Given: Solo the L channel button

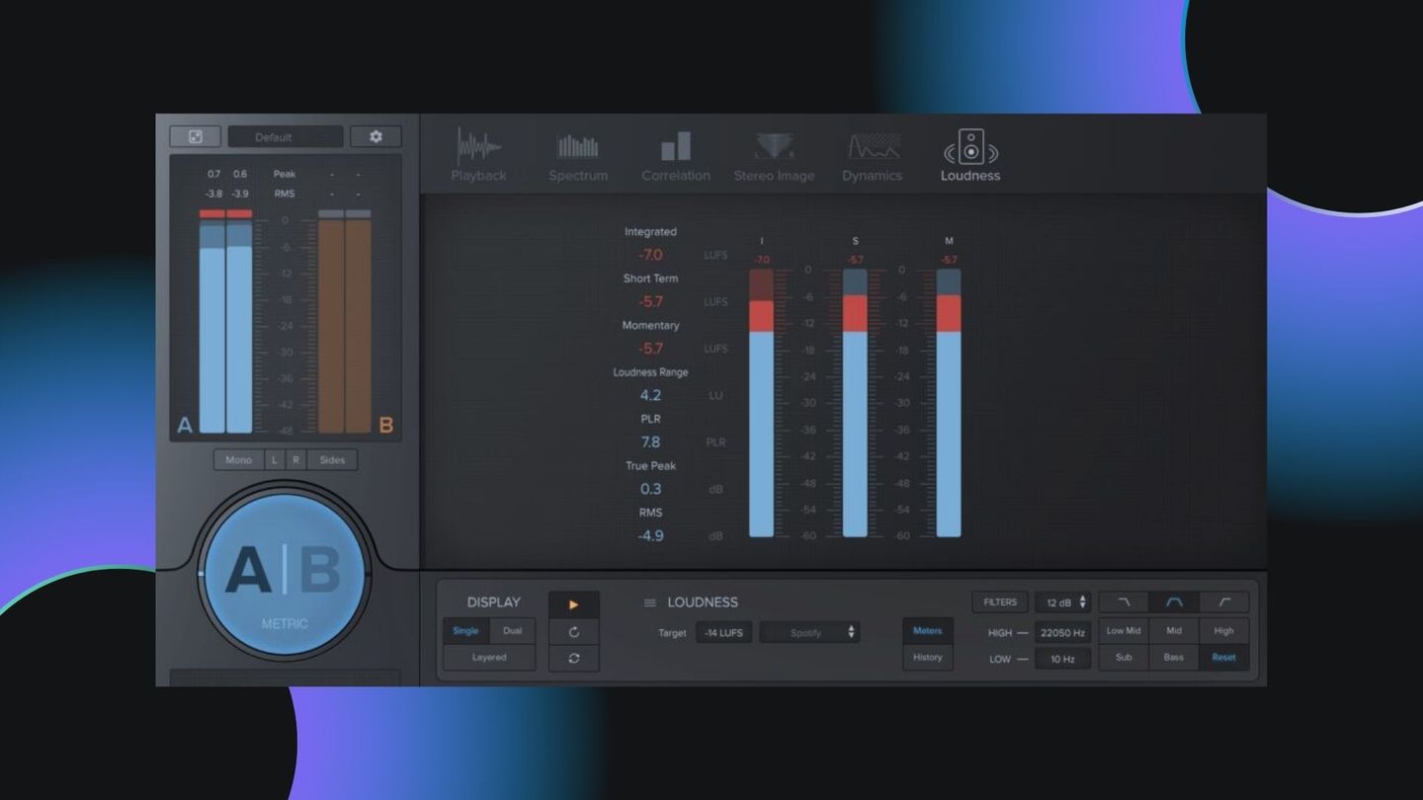Looking at the screenshot, I should pos(274,460).
